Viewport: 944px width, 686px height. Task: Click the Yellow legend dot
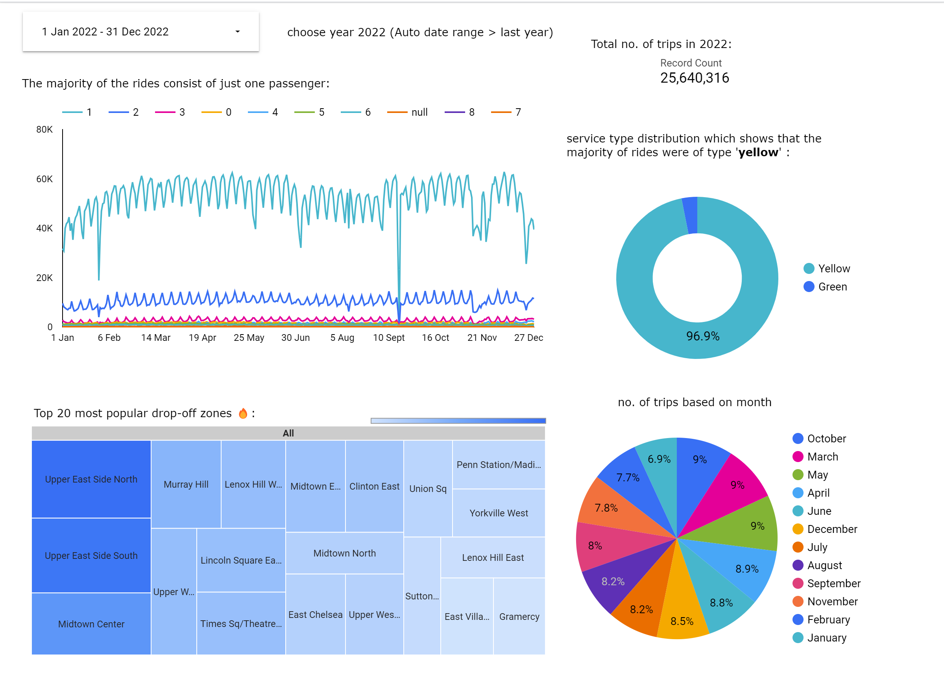coord(808,268)
